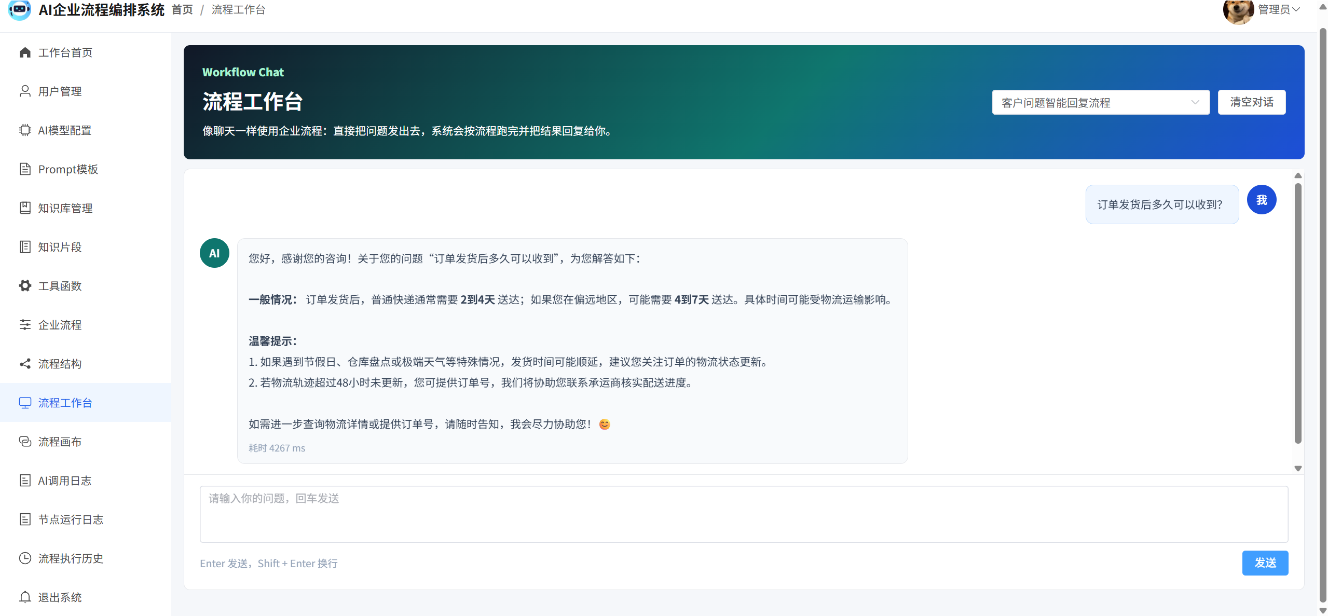This screenshot has height=616, width=1328.
Task: Navigate to 知识库管理
Action: [x=86, y=208]
